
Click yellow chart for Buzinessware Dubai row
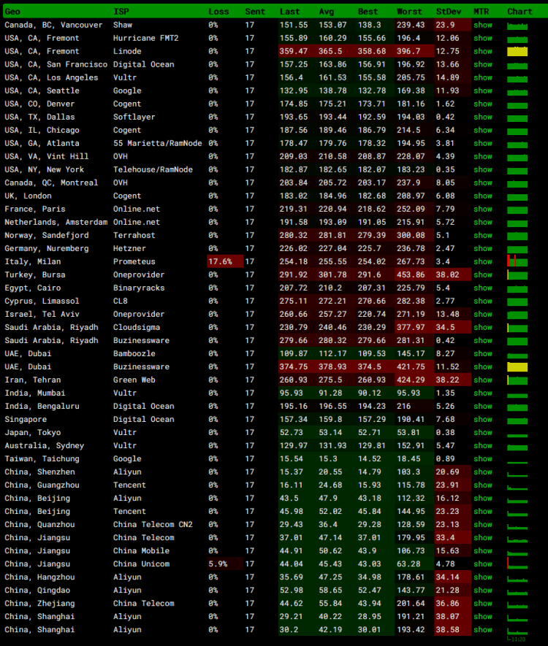click(517, 367)
